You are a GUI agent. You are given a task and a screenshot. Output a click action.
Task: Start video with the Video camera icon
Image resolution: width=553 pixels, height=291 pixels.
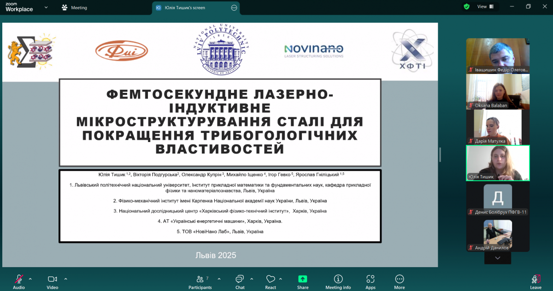52,280
